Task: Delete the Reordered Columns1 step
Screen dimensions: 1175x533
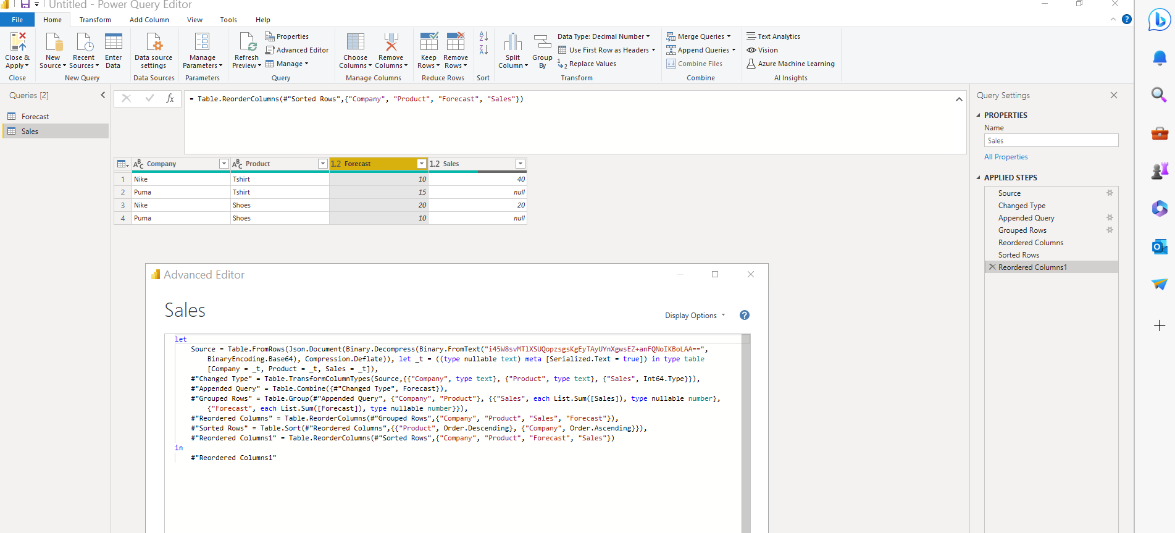Action: pos(992,267)
